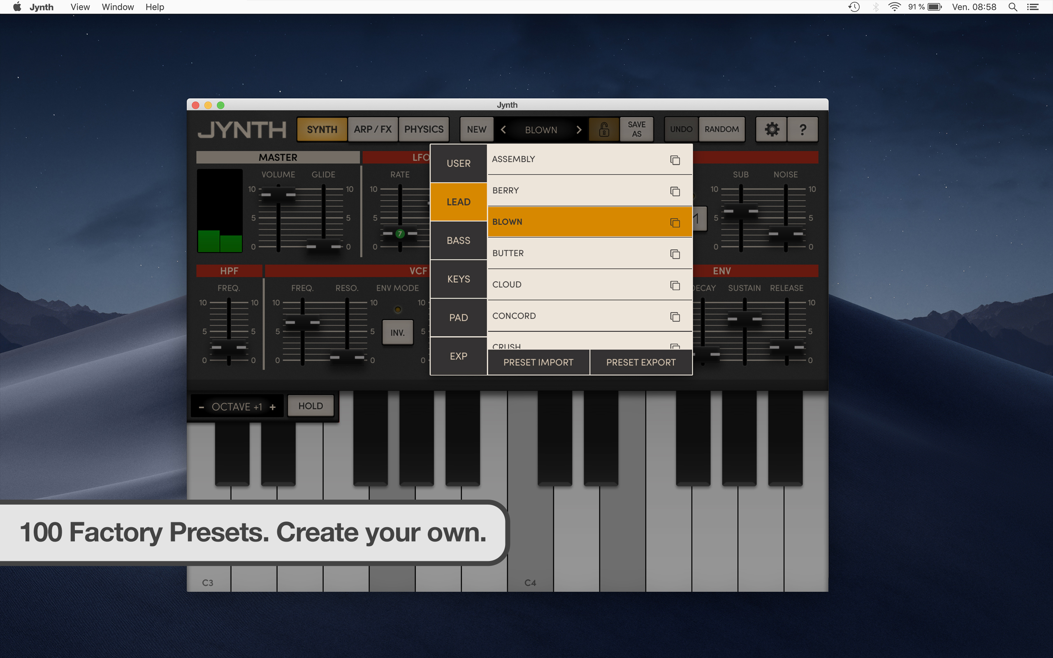
Task: Open settings with the gear icon
Action: 772,129
